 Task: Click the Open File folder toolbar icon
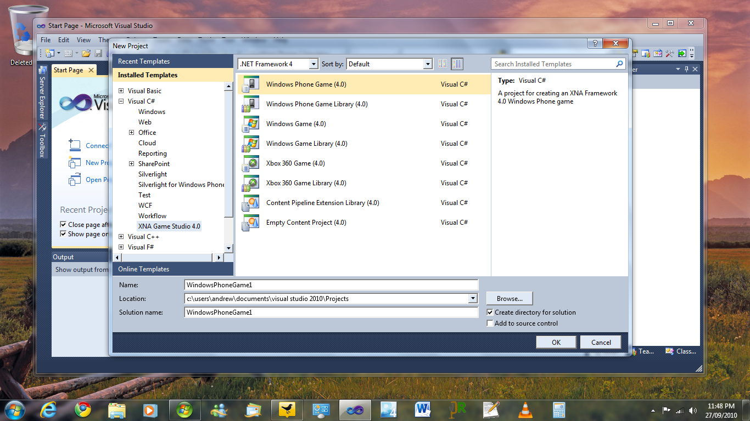coord(86,53)
